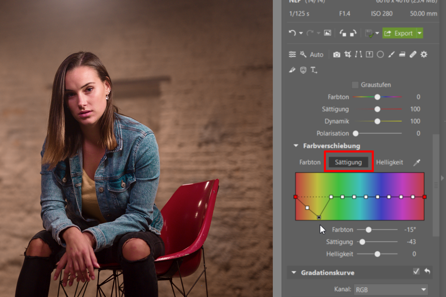
Task: Click the ISO 280 text
Action: [x=382, y=13]
